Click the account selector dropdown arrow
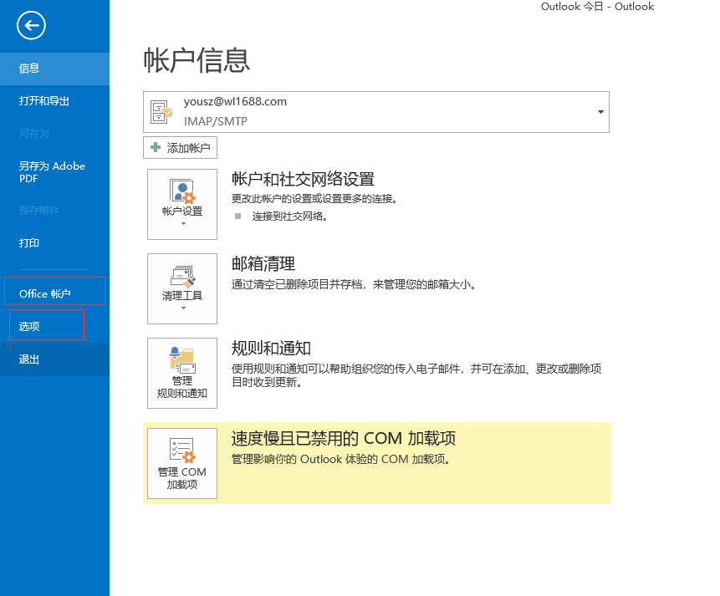 (x=600, y=112)
